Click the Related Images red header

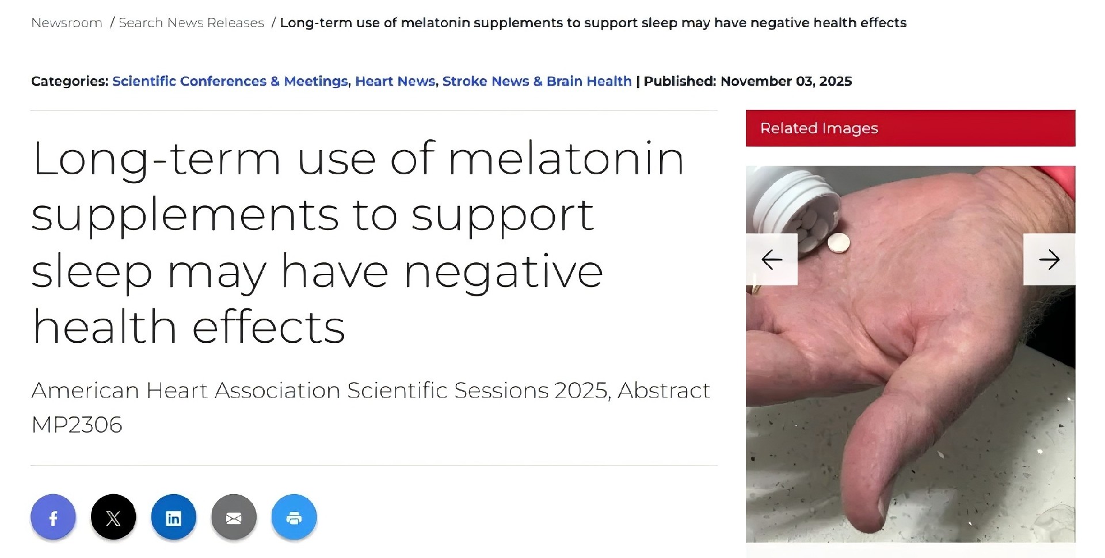click(910, 128)
